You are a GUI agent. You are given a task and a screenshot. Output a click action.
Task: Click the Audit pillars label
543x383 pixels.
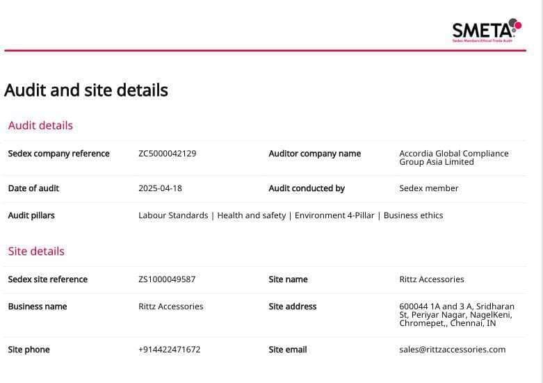[x=31, y=215]
